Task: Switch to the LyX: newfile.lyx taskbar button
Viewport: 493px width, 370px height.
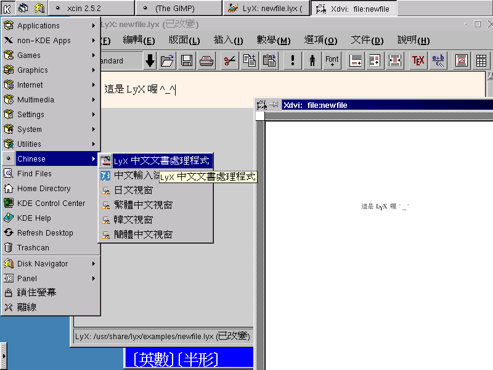Action: pyautogui.click(x=266, y=8)
